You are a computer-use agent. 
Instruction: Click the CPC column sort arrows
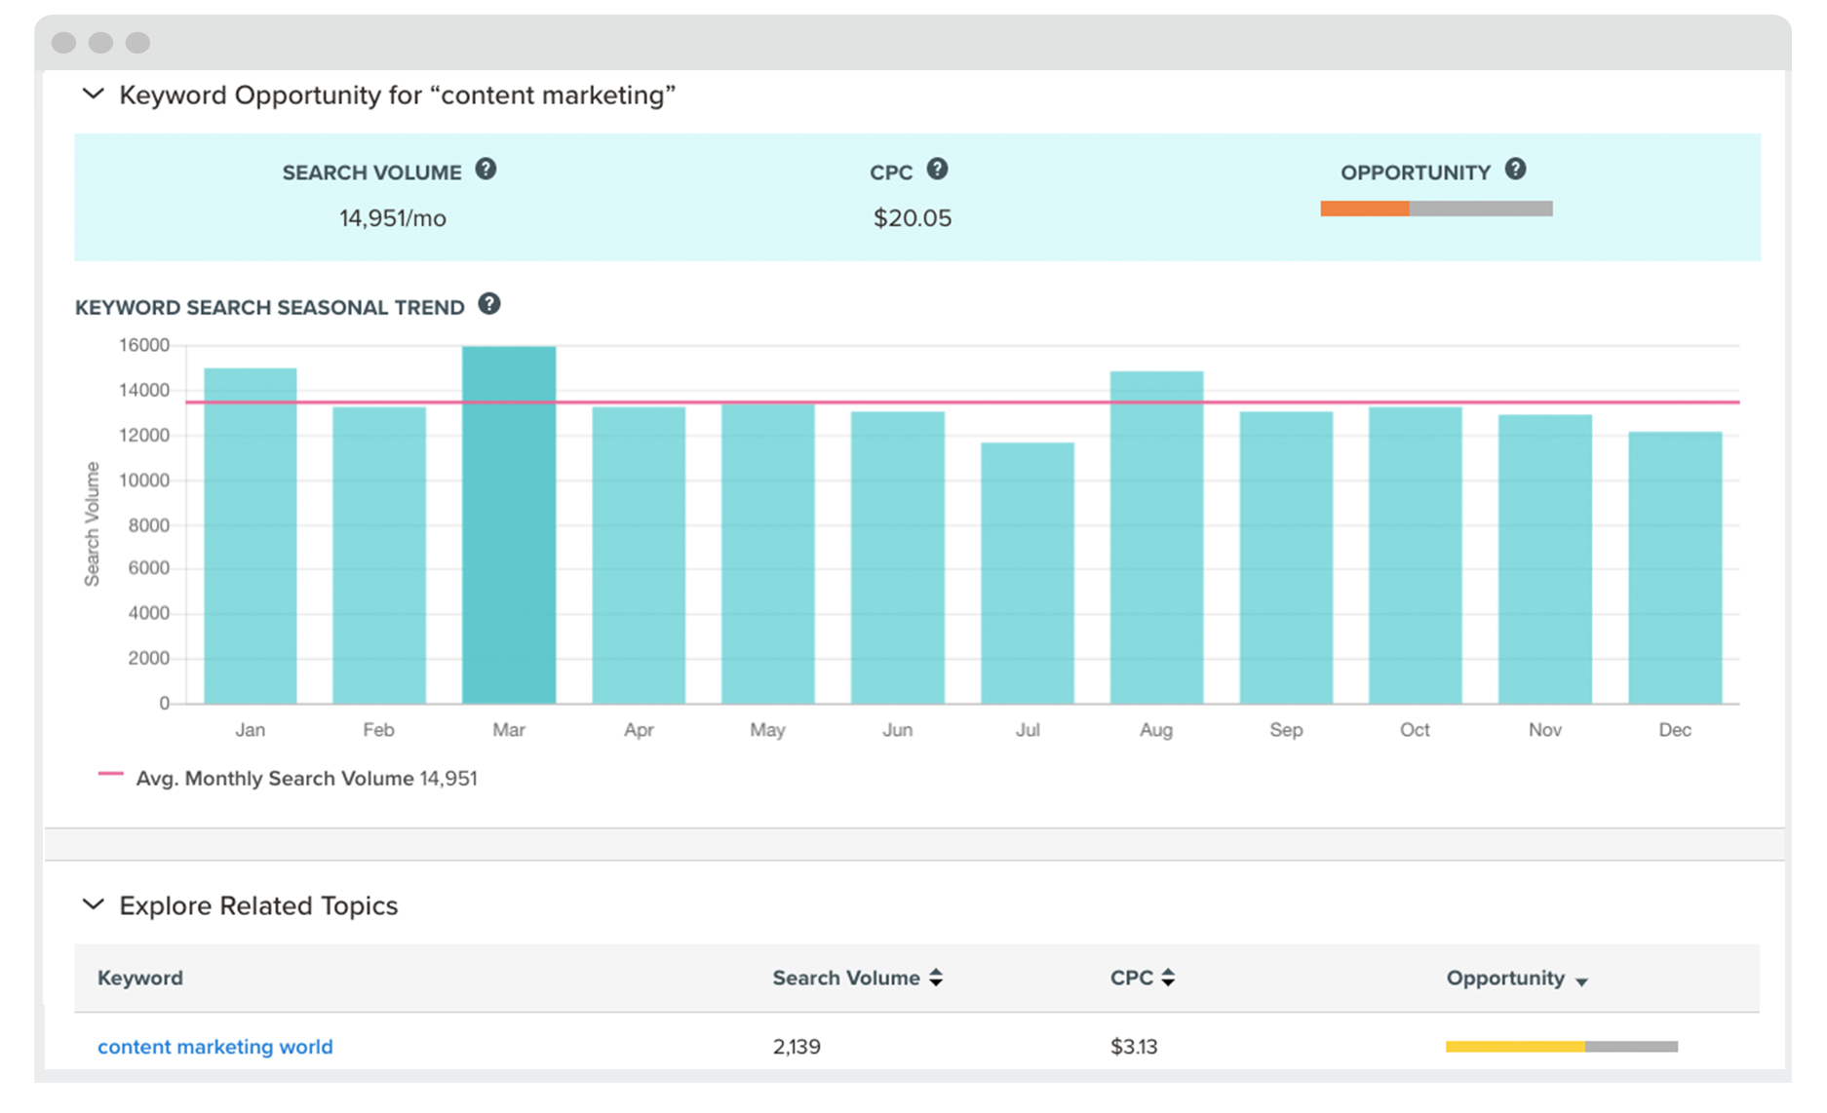coord(1168,978)
